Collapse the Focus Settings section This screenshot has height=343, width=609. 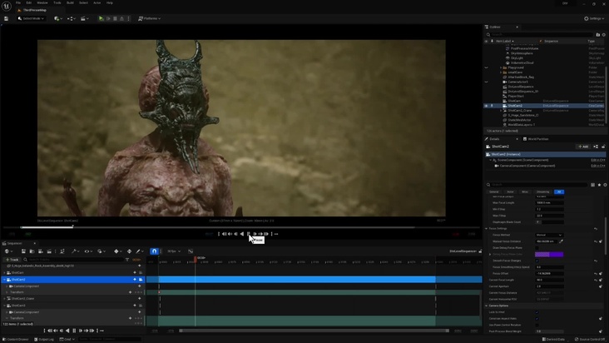click(x=486, y=228)
